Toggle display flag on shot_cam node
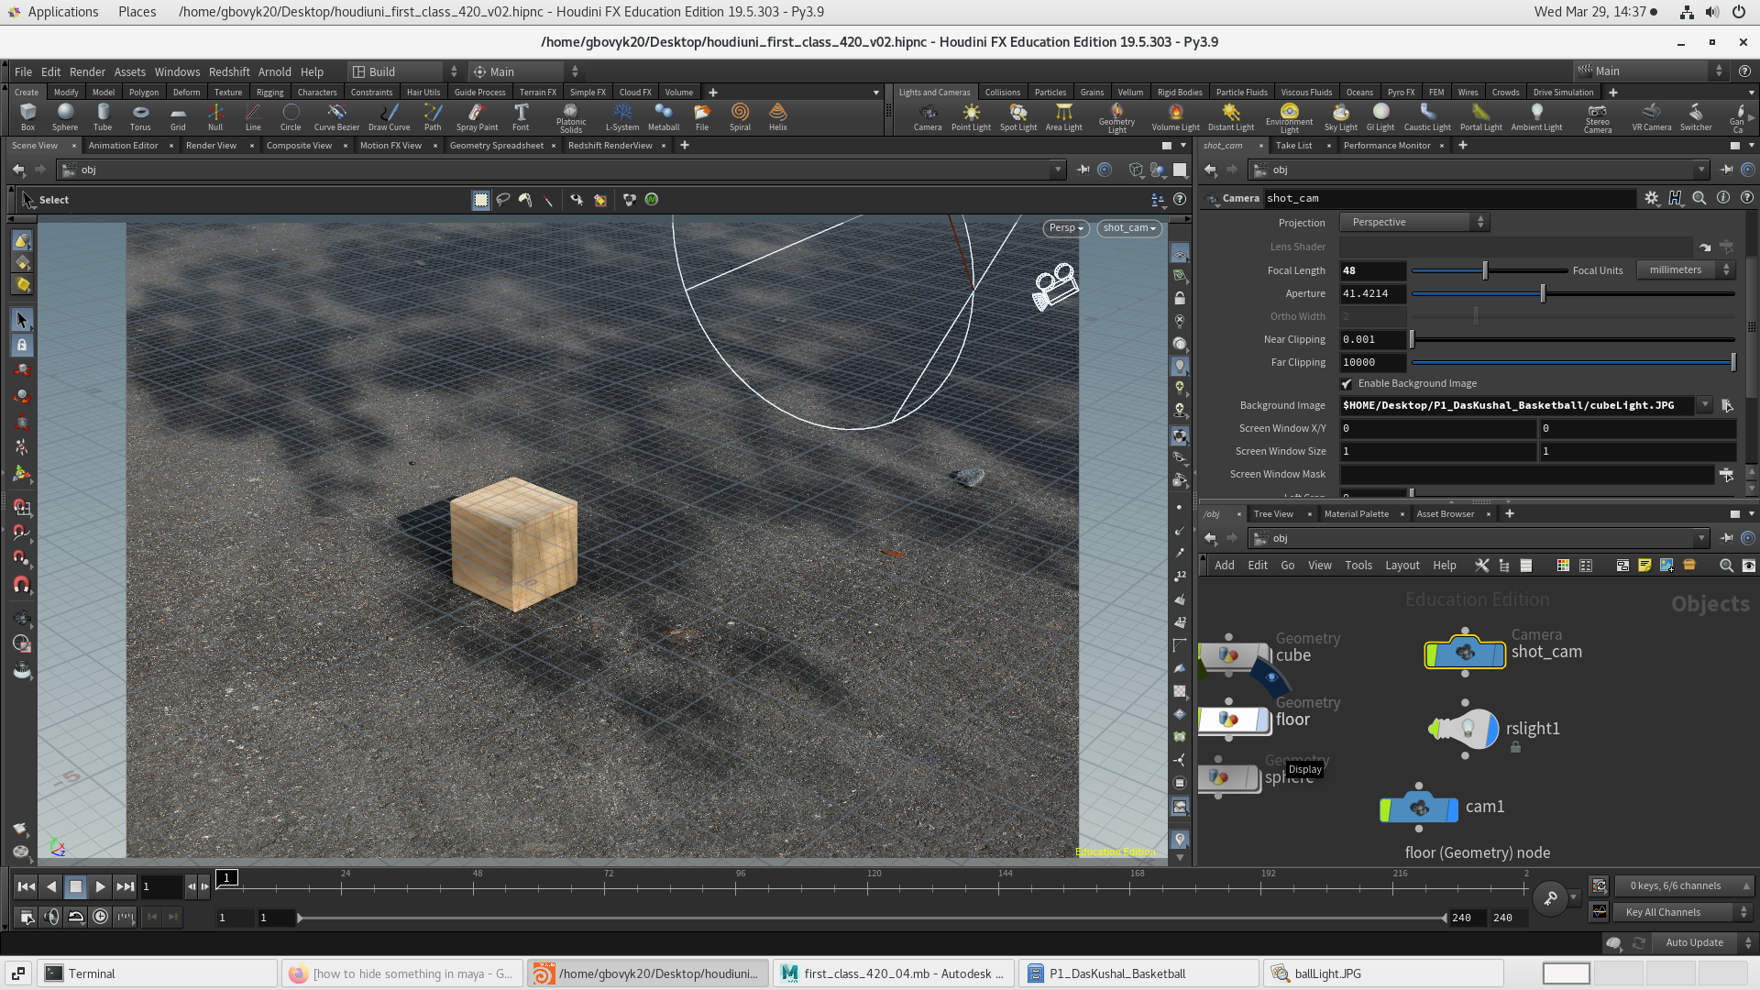The width and height of the screenshot is (1760, 990). click(x=1499, y=654)
